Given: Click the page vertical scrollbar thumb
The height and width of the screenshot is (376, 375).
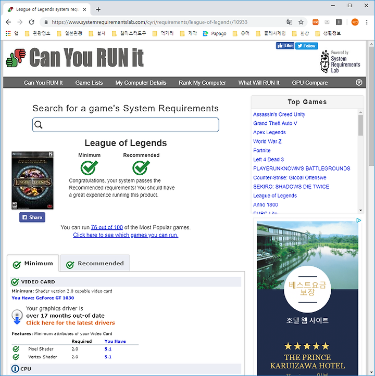Looking at the screenshot, I should [x=371, y=106].
